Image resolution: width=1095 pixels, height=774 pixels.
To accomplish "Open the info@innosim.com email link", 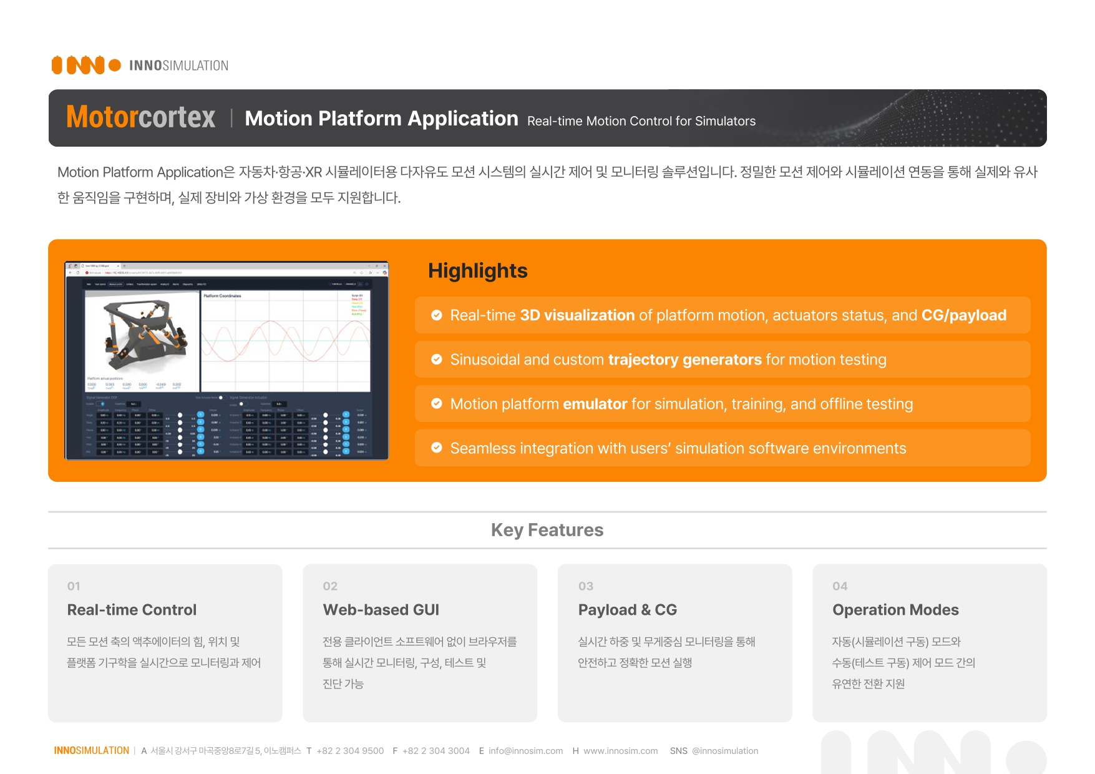I will coord(525,751).
